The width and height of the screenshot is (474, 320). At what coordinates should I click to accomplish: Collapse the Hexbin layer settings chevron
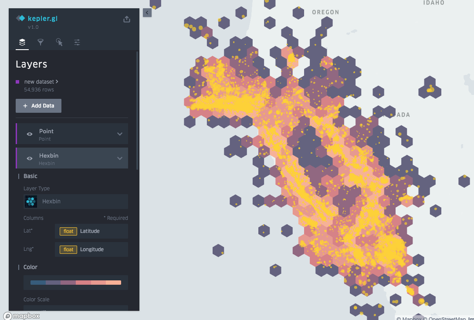click(120, 158)
